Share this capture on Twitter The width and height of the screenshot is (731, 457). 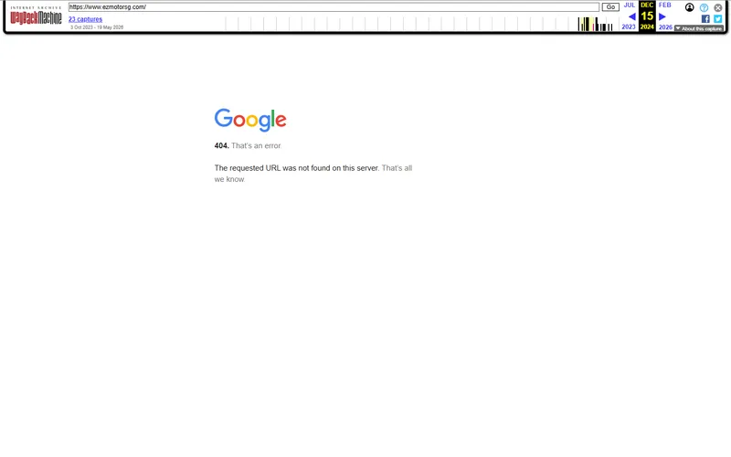718,18
